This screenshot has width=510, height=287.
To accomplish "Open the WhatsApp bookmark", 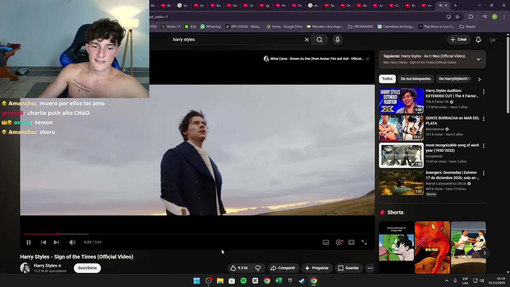I will (211, 27).
